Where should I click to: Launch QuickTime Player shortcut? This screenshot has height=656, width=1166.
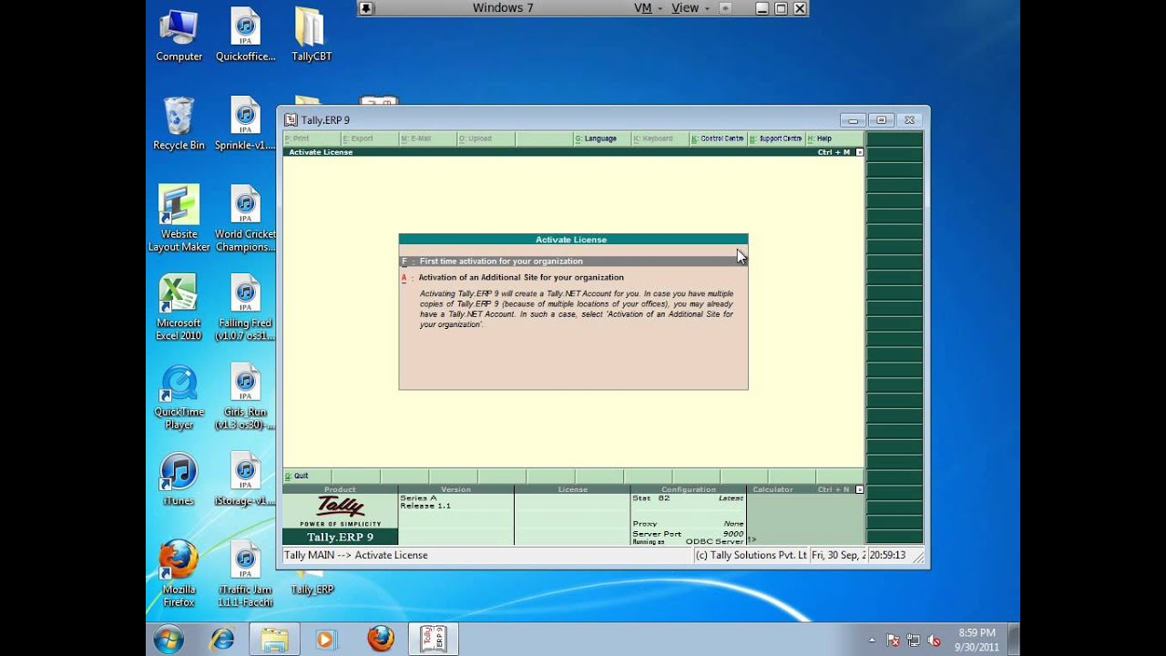point(179,397)
